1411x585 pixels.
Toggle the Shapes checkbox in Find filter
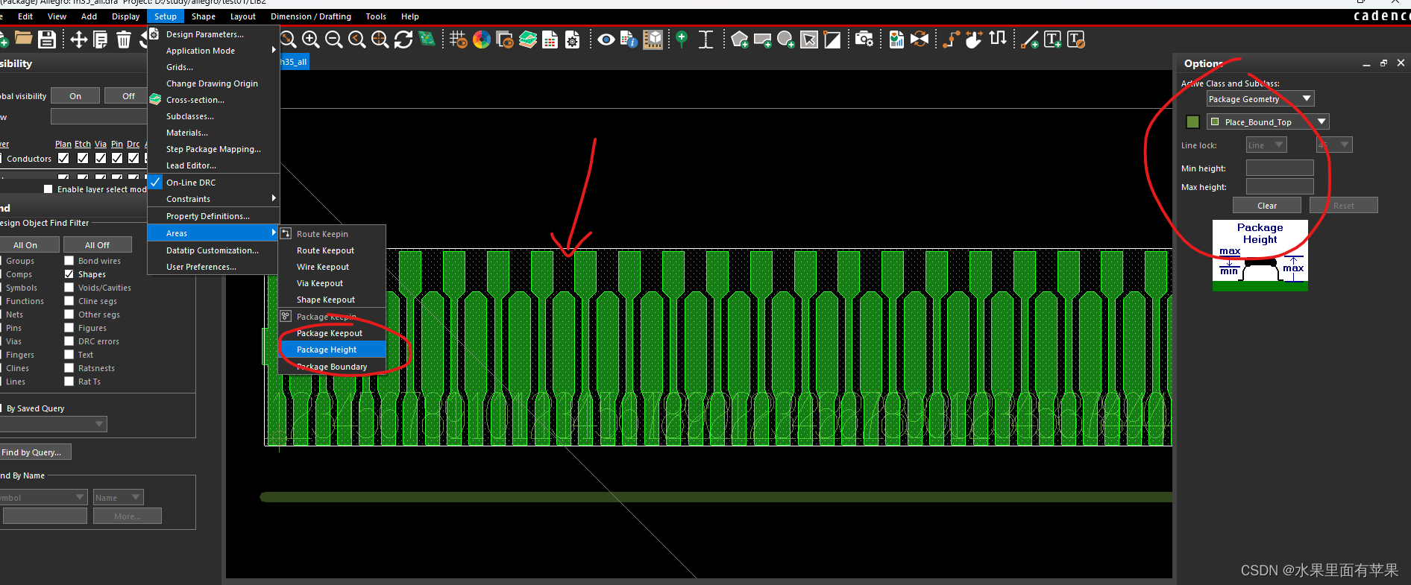(x=69, y=274)
